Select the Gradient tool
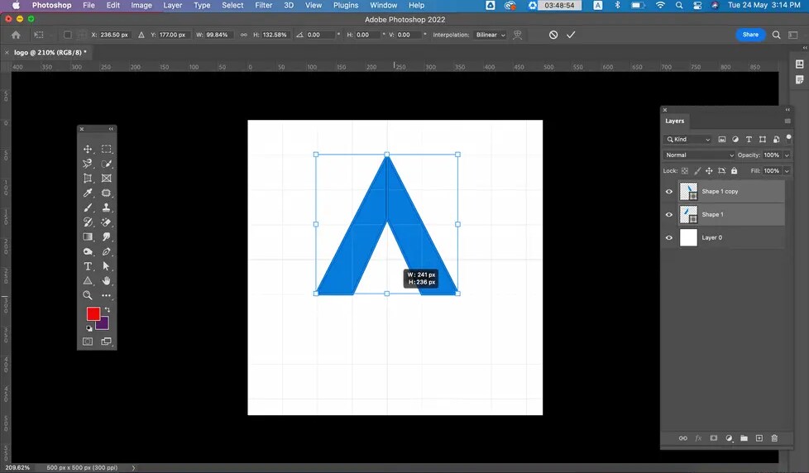 (x=88, y=236)
